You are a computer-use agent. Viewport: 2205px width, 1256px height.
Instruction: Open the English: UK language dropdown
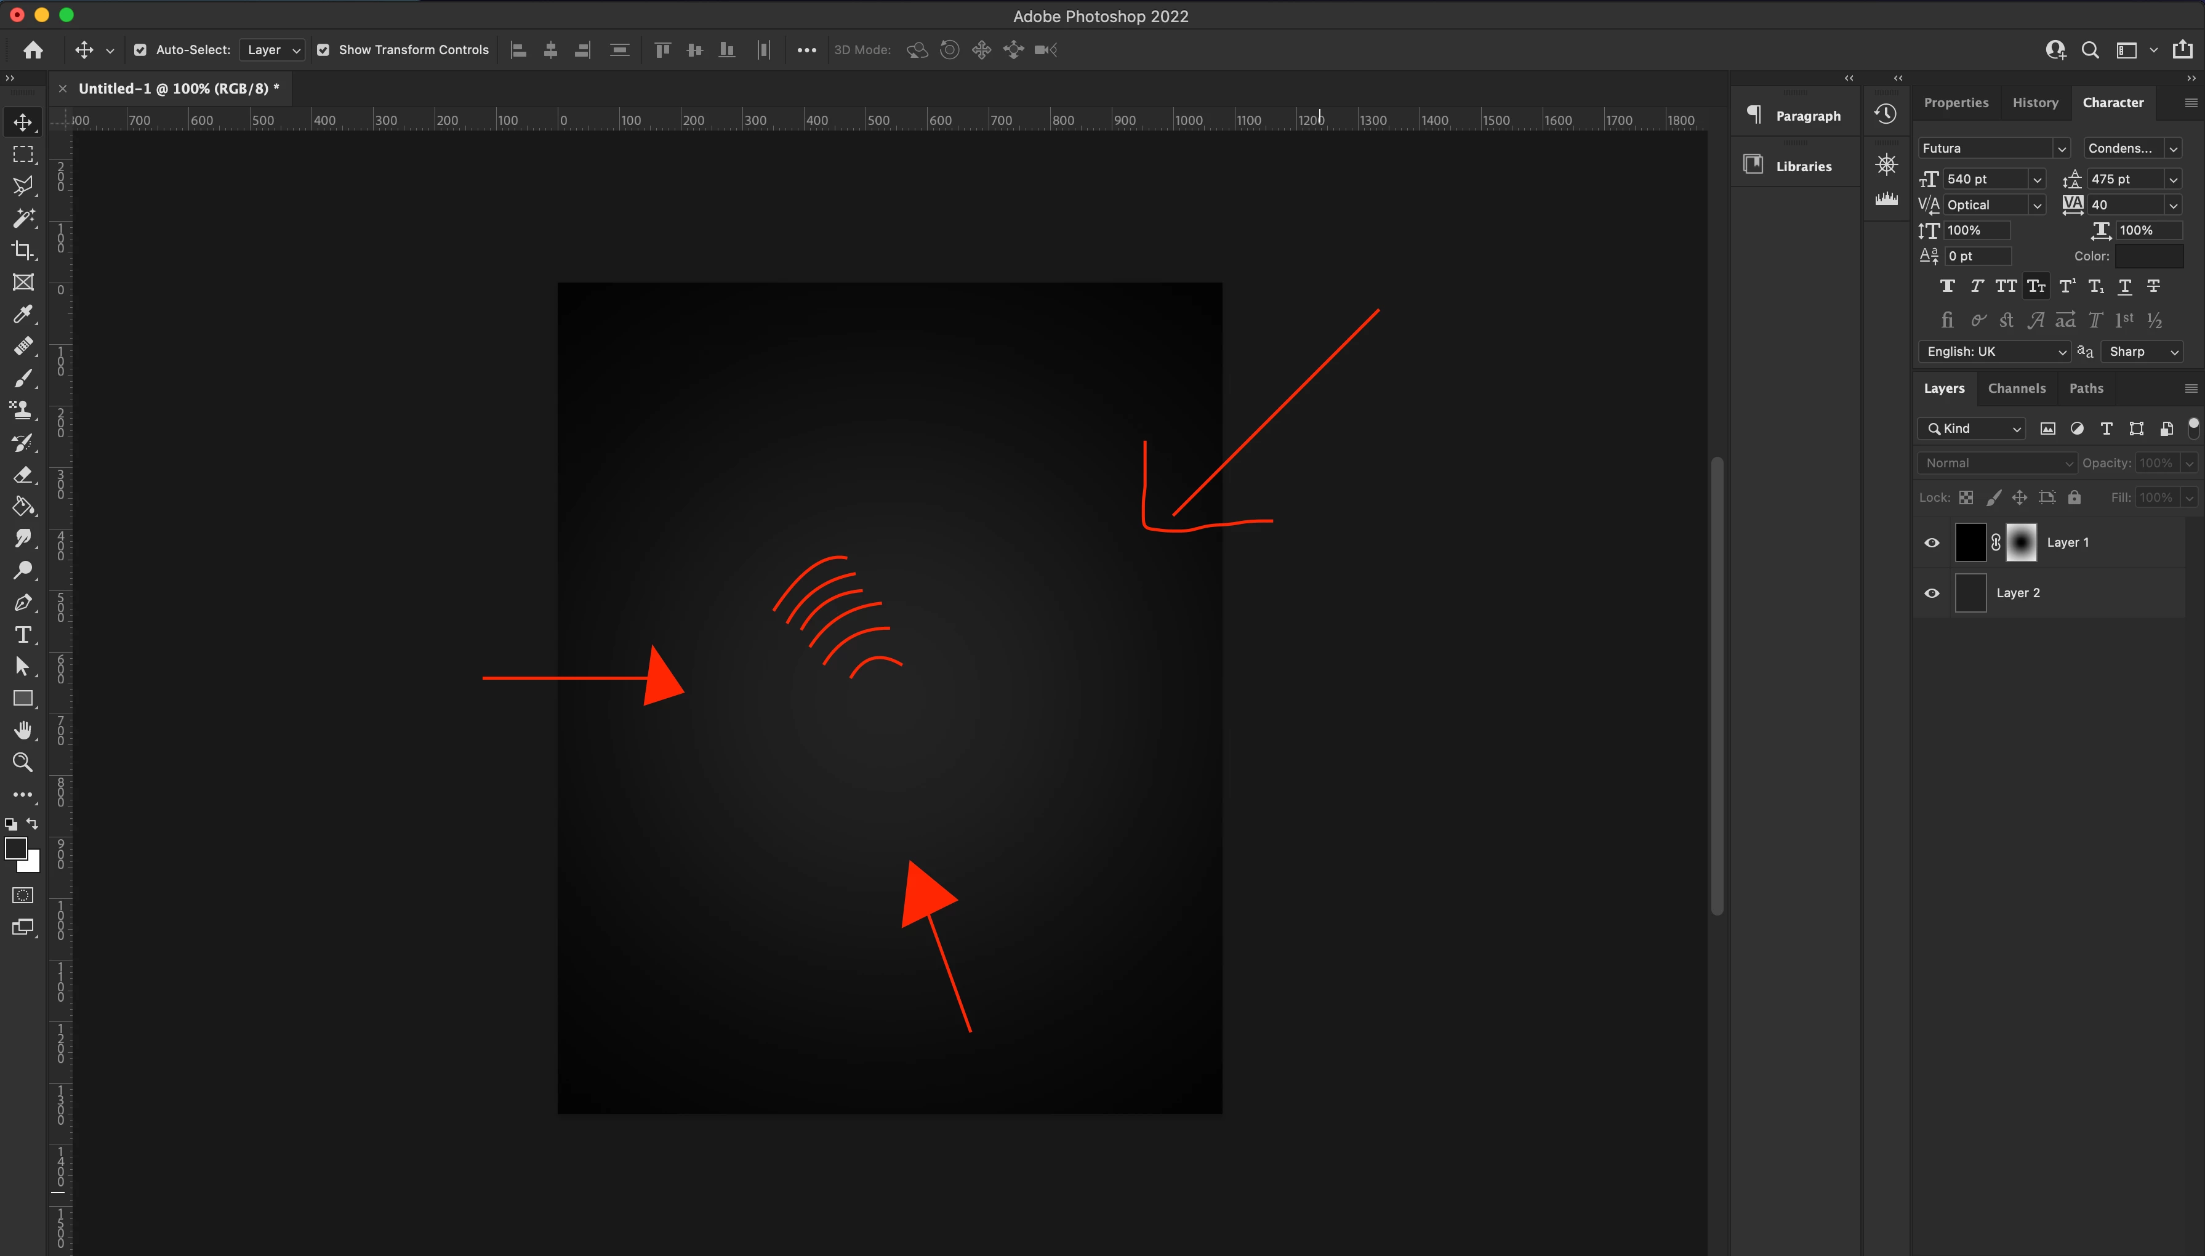[1994, 352]
